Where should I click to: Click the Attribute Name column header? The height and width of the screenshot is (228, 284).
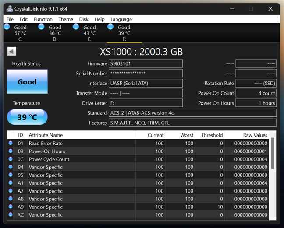[x=81, y=135]
